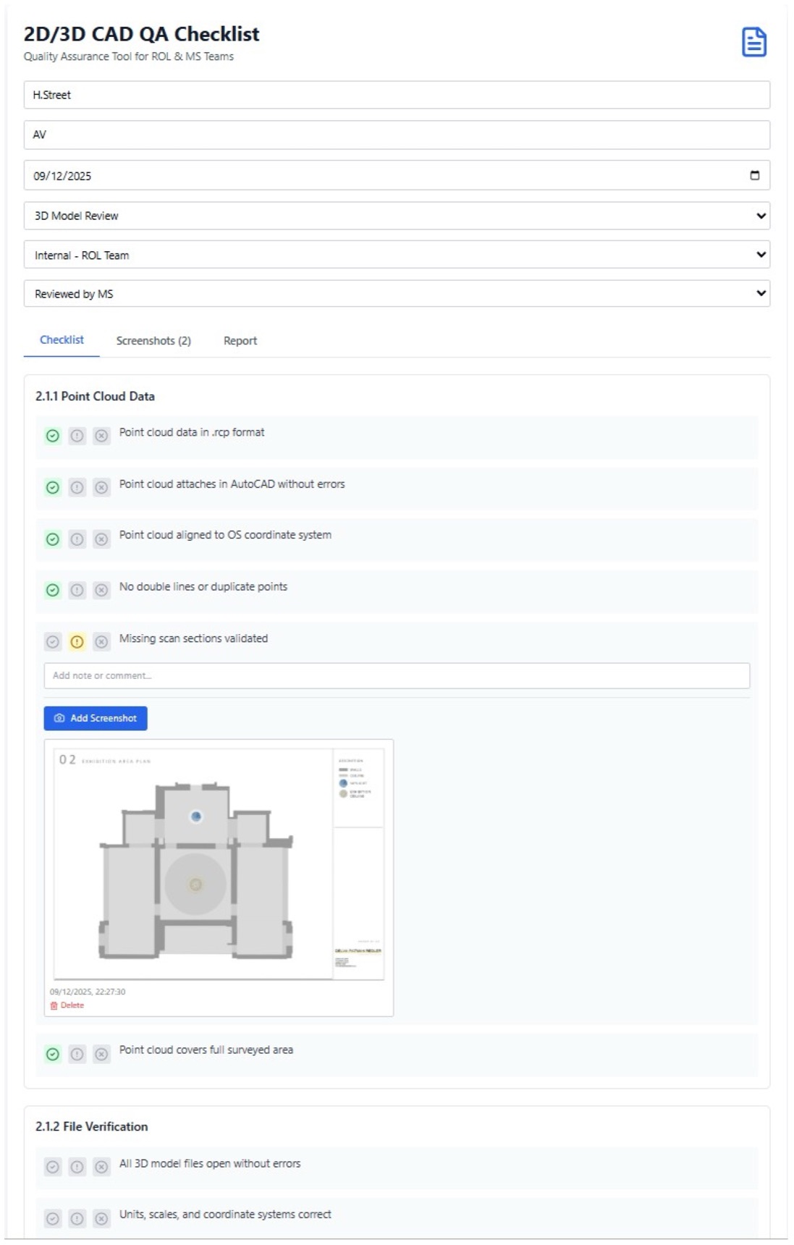Mark 'Point cloud data in .rcp format' as warning
This screenshot has width=794, height=1245.
point(77,436)
